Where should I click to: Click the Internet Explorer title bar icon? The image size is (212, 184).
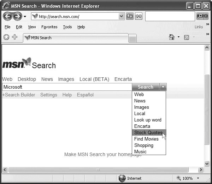point(6,6)
